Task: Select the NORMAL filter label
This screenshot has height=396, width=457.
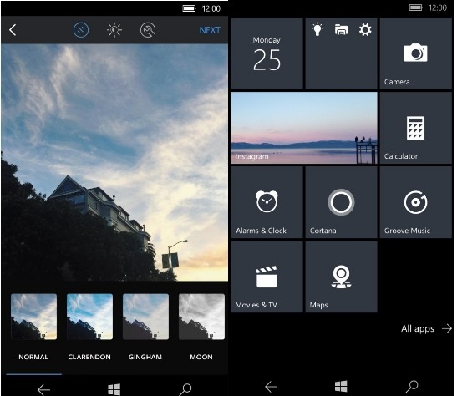Action: [x=33, y=357]
